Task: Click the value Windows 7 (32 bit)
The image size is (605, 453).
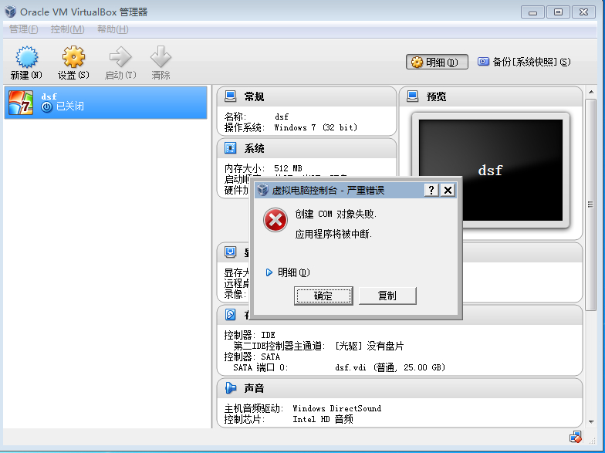Action: click(x=316, y=127)
